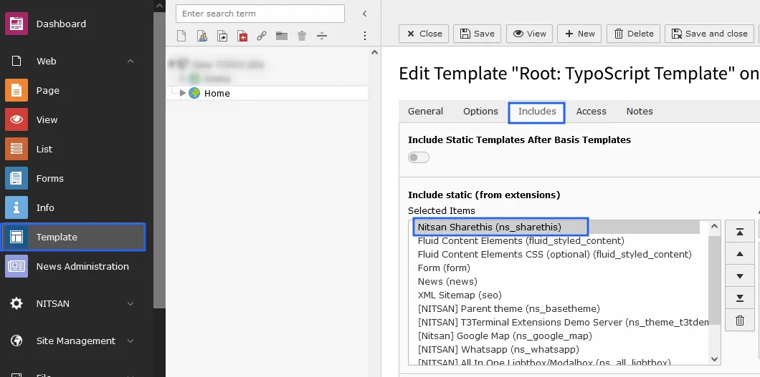Select Form (form) list item
This screenshot has width=760, height=377.
(444, 268)
